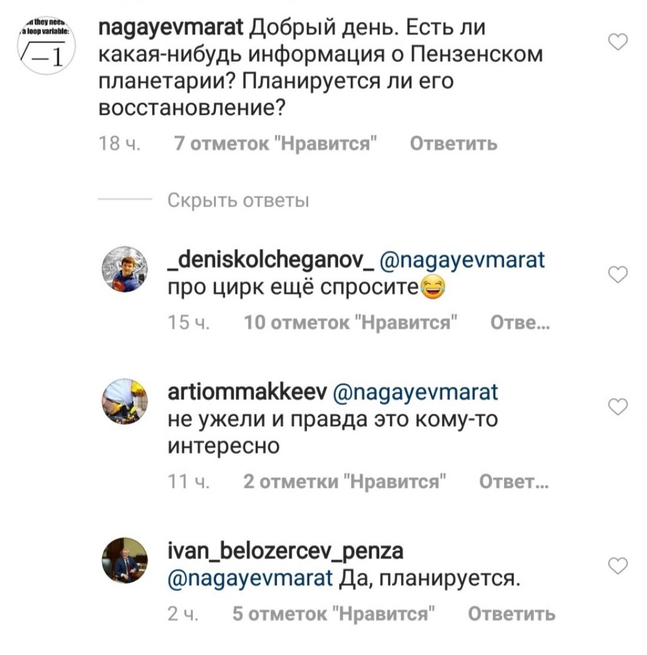Like nagayevmarat's comment with the heart
This screenshot has height=655, width=647.
618,42
